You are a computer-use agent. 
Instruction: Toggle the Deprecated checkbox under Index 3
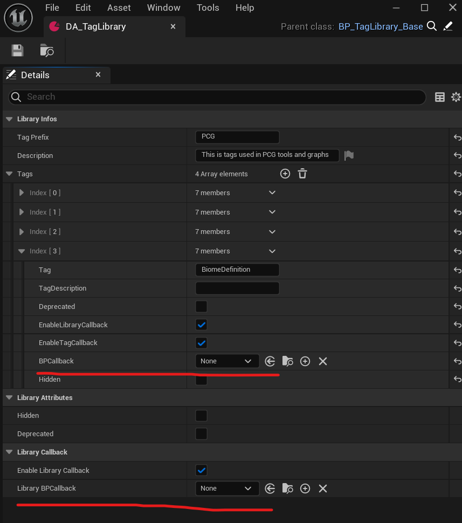[201, 307]
